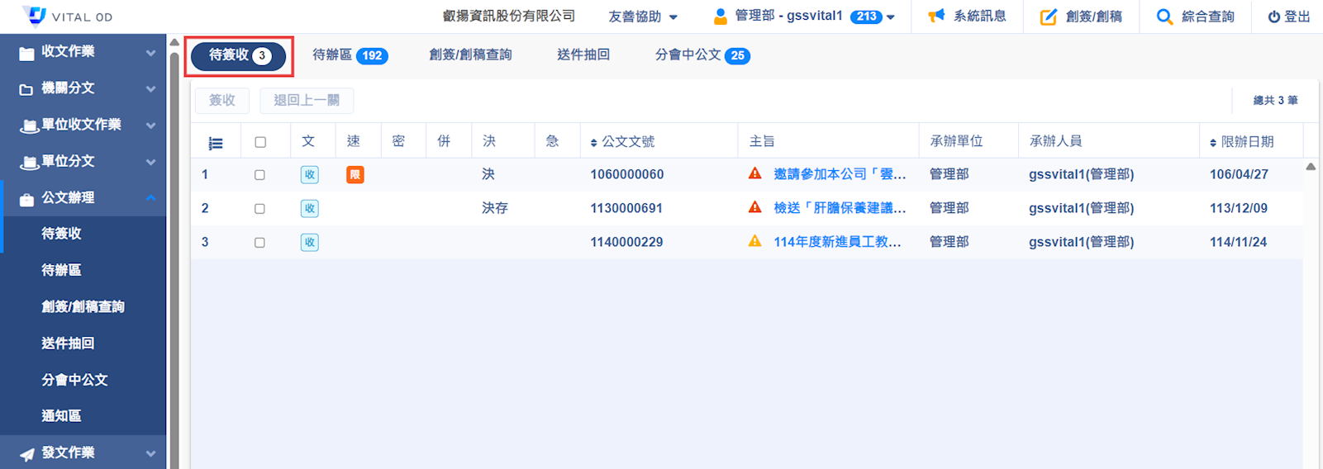Image resolution: width=1323 pixels, height=469 pixels.
Task: Click the 收 document icon in row 2
Action: tap(309, 209)
